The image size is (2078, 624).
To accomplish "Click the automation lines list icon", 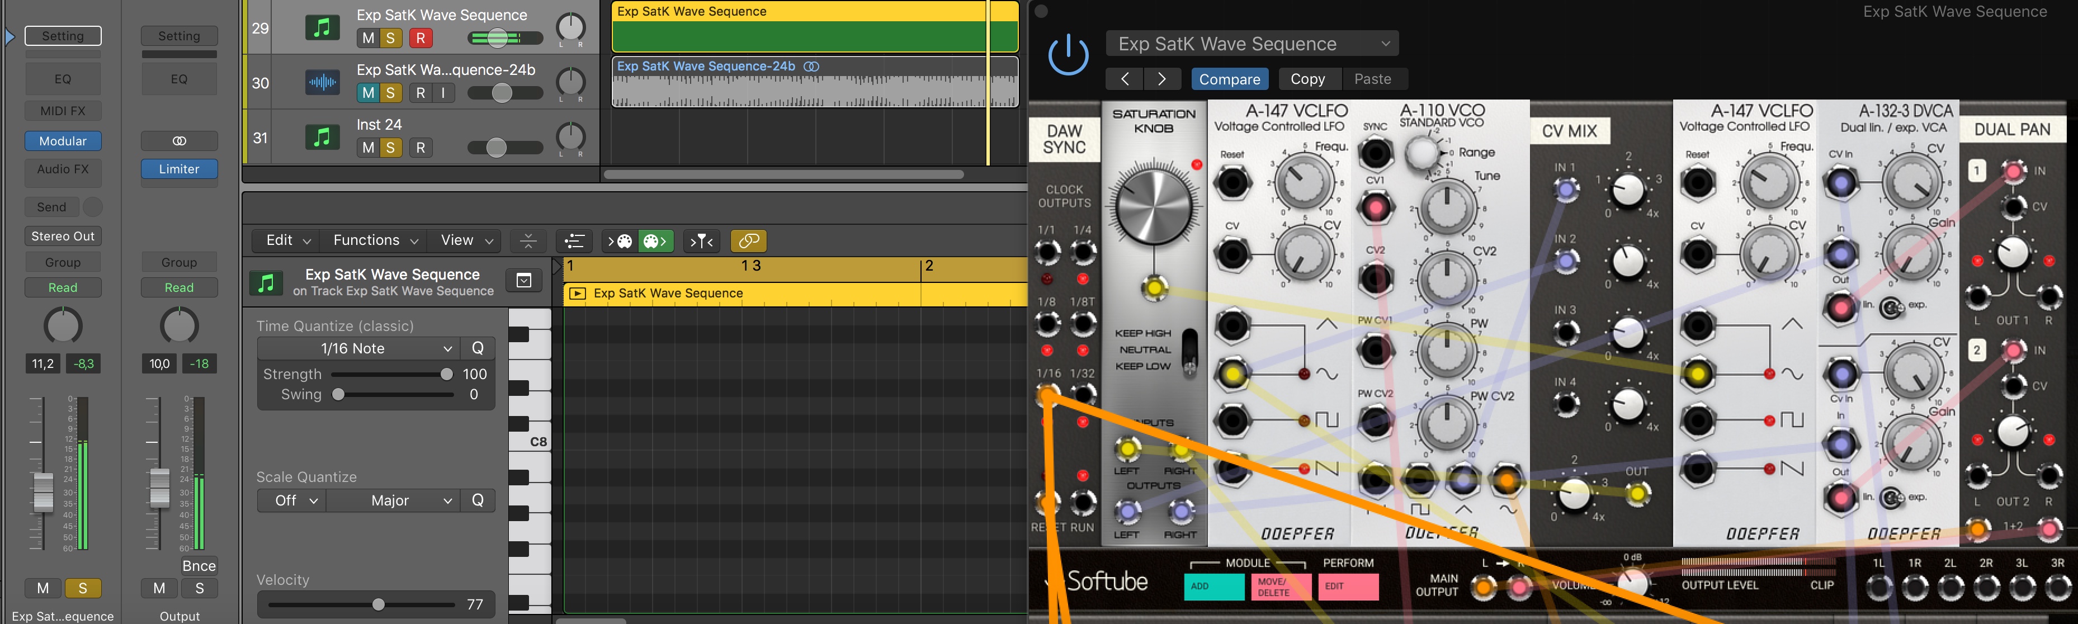I will [x=574, y=241].
